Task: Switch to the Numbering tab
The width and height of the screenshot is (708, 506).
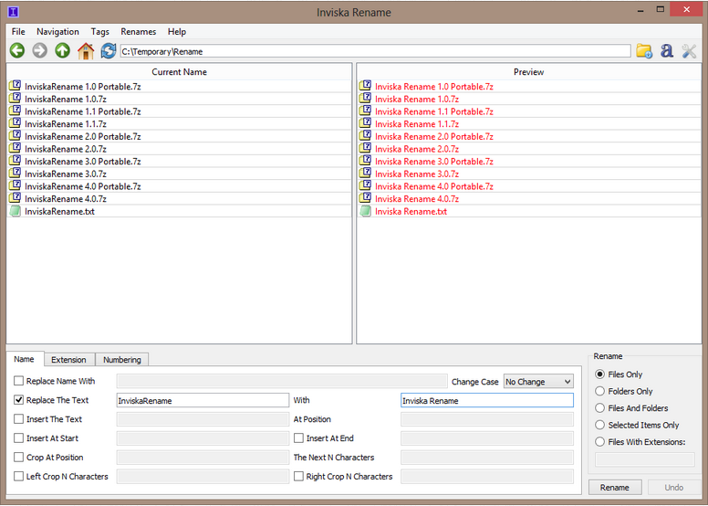Action: pos(122,360)
